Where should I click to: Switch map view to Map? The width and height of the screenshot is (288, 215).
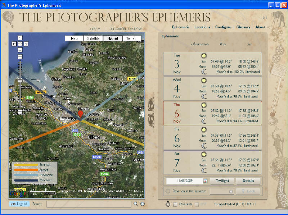74,38
